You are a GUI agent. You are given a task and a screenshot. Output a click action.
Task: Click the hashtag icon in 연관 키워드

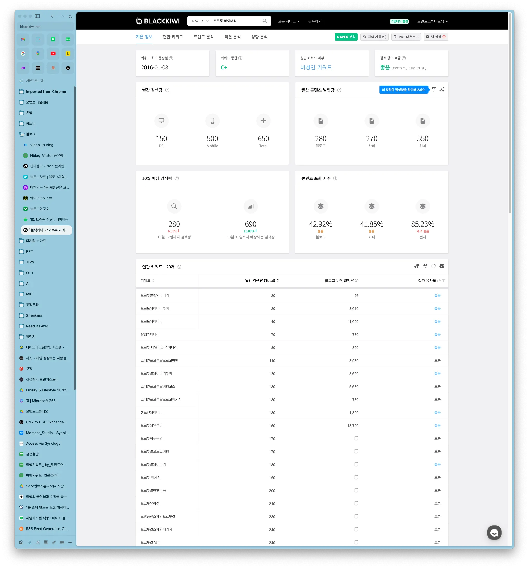pyautogui.click(x=425, y=266)
